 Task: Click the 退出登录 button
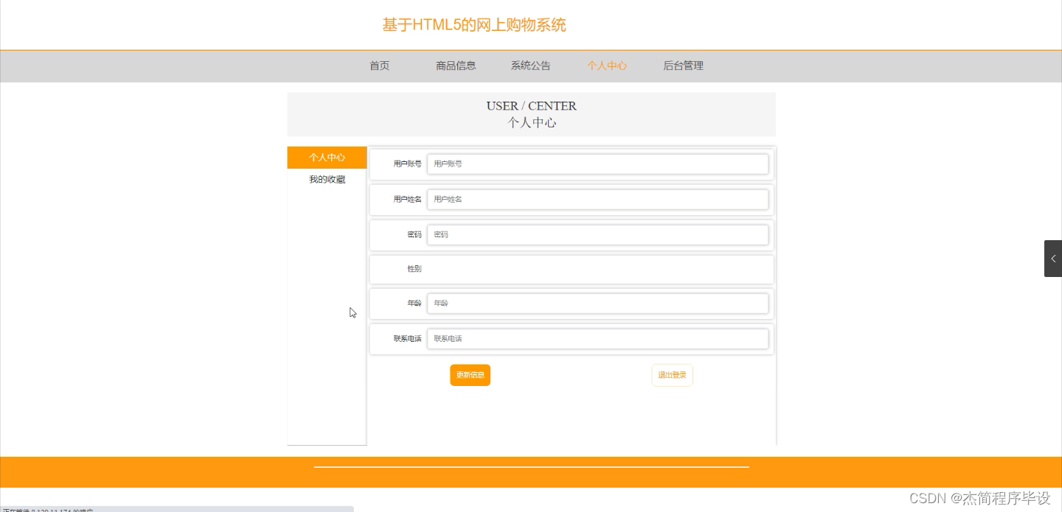click(x=672, y=375)
